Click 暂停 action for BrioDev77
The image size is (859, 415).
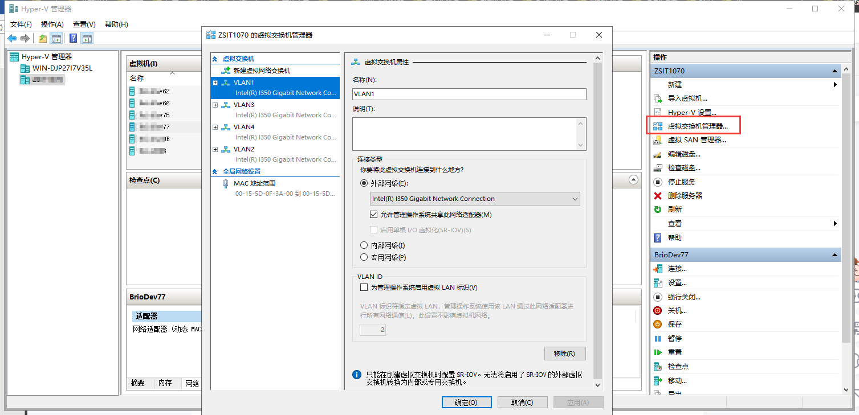674,339
